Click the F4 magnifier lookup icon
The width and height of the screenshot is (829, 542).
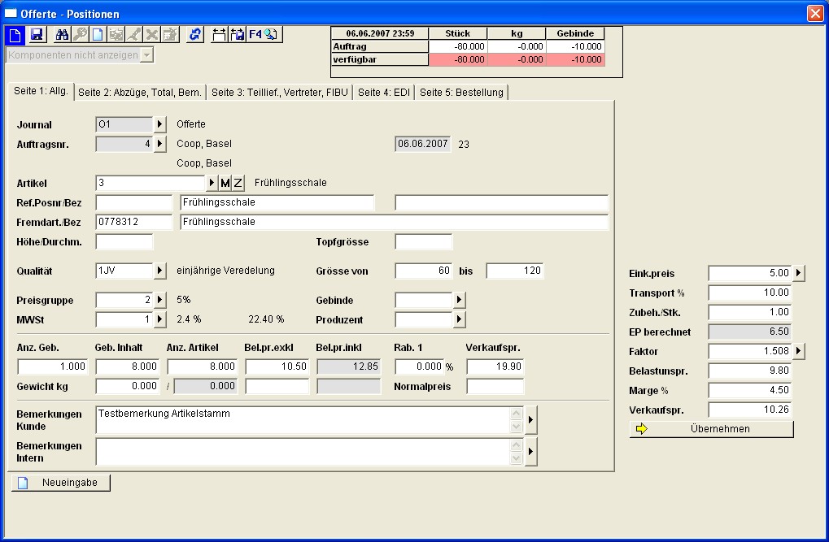pyautogui.click(x=264, y=35)
